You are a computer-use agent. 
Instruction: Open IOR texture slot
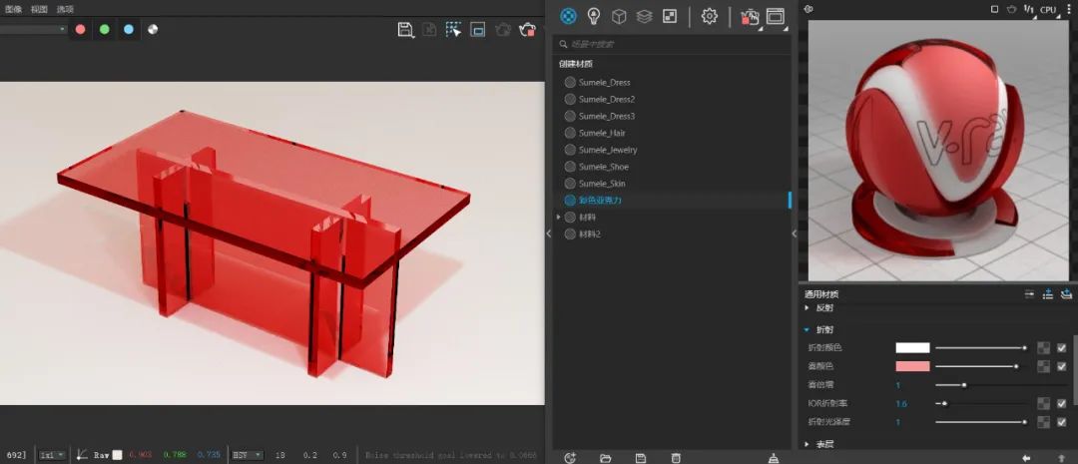point(1044,403)
